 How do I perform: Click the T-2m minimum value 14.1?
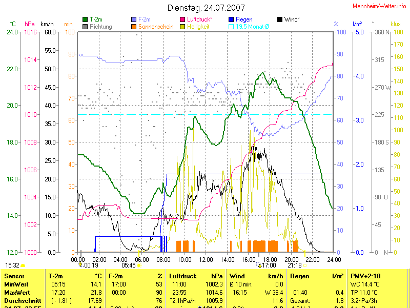tap(96, 284)
